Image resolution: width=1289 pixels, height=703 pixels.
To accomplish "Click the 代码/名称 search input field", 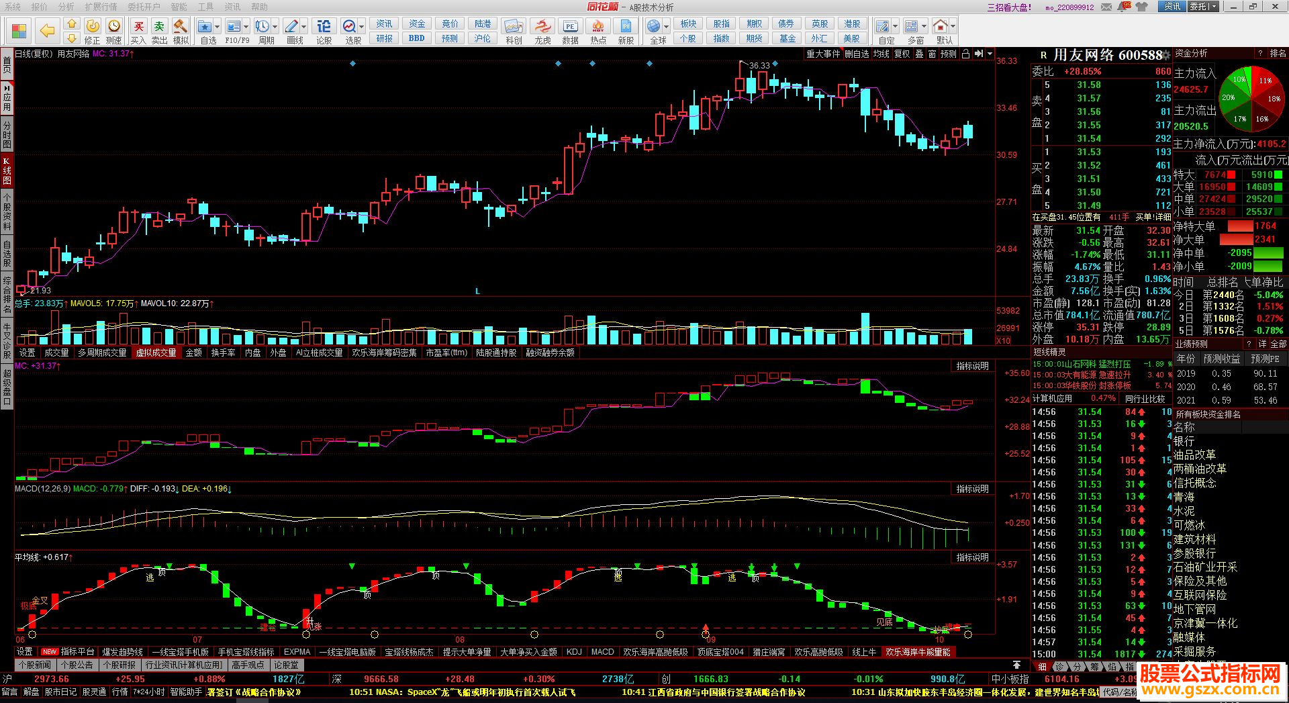I will click(1118, 692).
